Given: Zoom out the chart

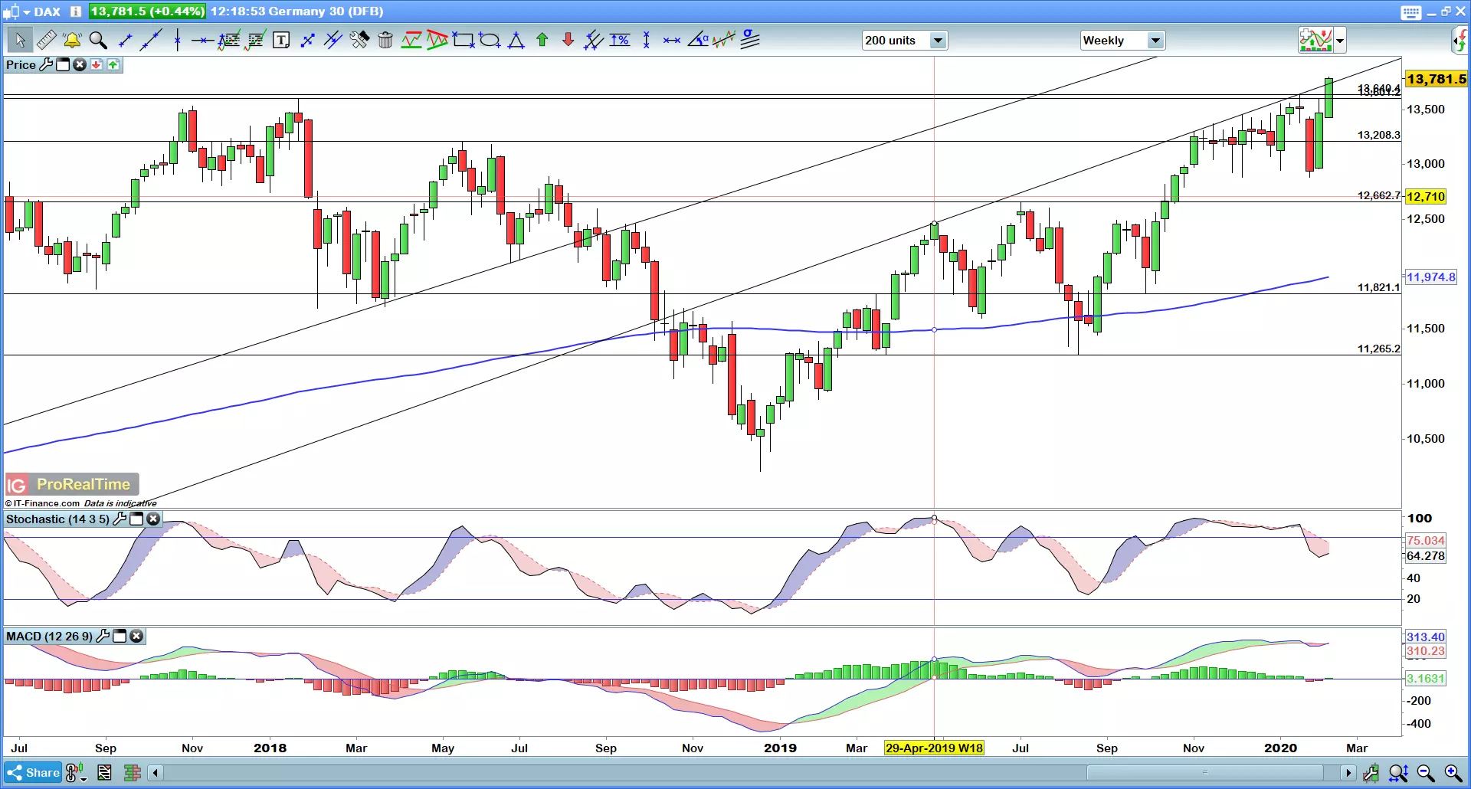Looking at the screenshot, I should [1426, 773].
